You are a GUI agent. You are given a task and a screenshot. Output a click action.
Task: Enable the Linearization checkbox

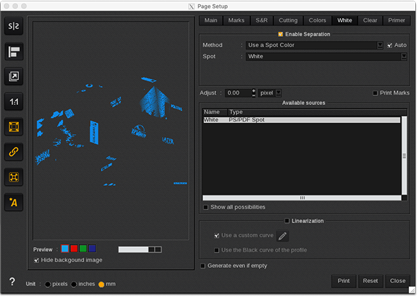coord(287,220)
